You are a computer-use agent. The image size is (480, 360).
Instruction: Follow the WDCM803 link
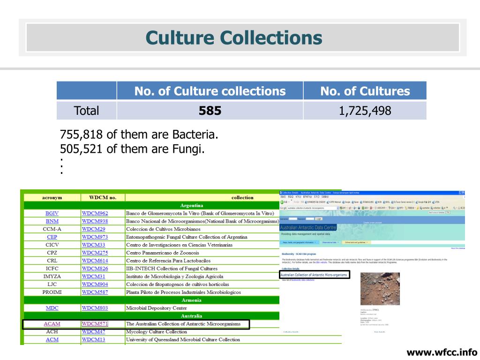tap(95, 308)
